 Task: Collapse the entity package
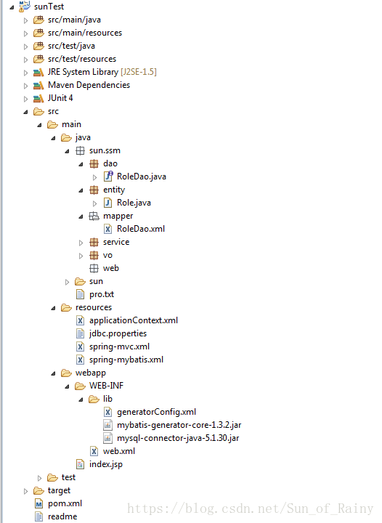coord(81,190)
